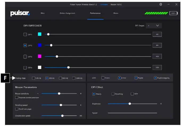Click the DPI Effect heading
Screen dimensions: 182x126
97,87
